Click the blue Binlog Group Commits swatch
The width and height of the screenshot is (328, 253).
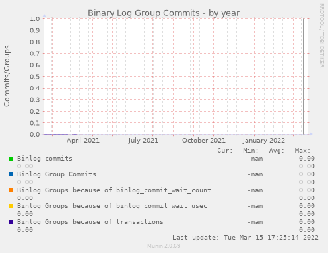[11, 174]
